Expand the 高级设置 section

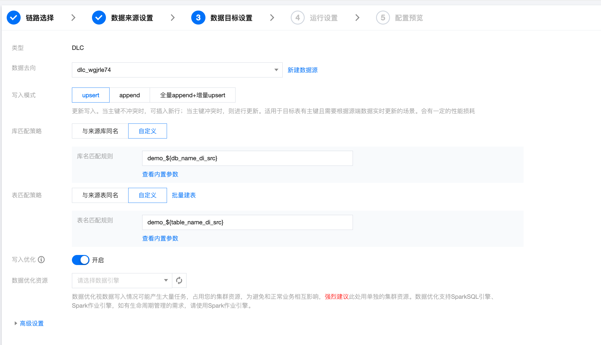coord(31,323)
